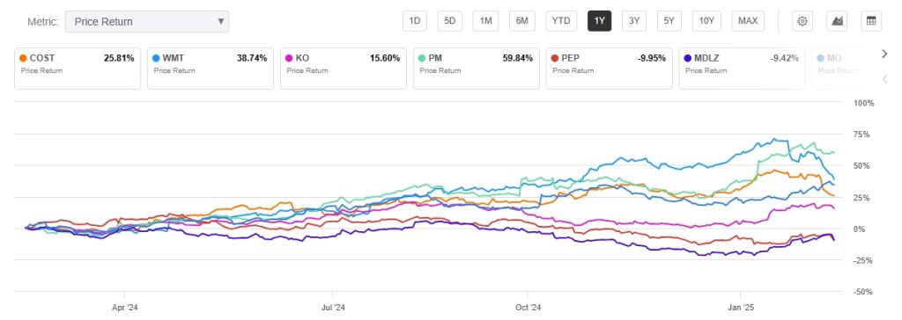Click the -9.42% MDLZ return value
Image resolution: width=902 pixels, height=320 pixels.
785,58
